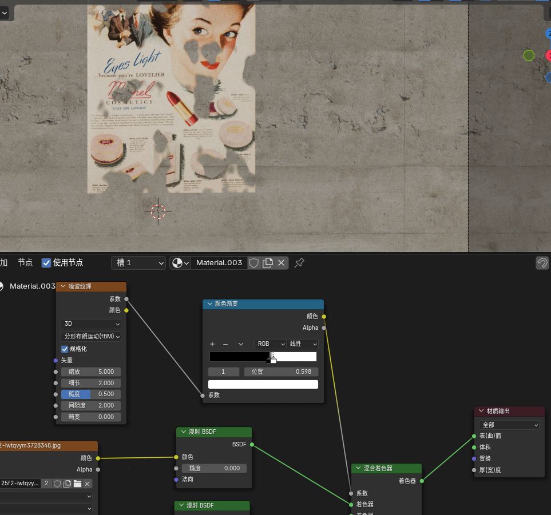Open the material browse sphere icon
Image resolution: width=551 pixels, height=515 pixels.
click(180, 263)
